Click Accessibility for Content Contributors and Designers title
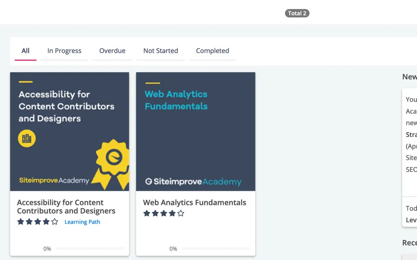The width and height of the screenshot is (417, 260). tap(66, 207)
